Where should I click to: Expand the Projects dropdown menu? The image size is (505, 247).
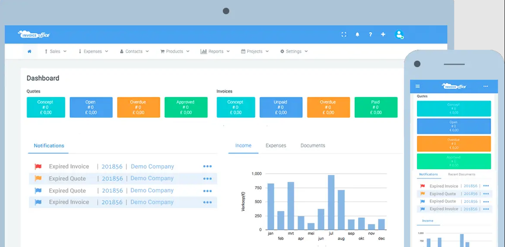click(x=255, y=51)
